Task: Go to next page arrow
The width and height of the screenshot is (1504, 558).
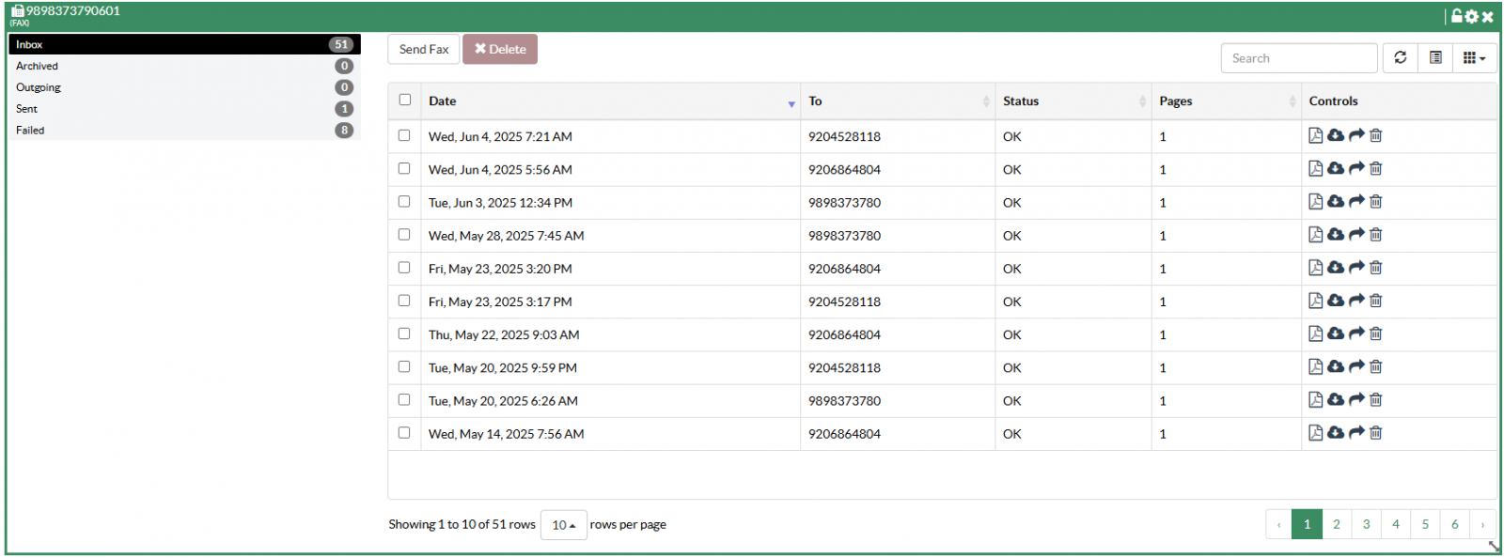Action: (1483, 524)
